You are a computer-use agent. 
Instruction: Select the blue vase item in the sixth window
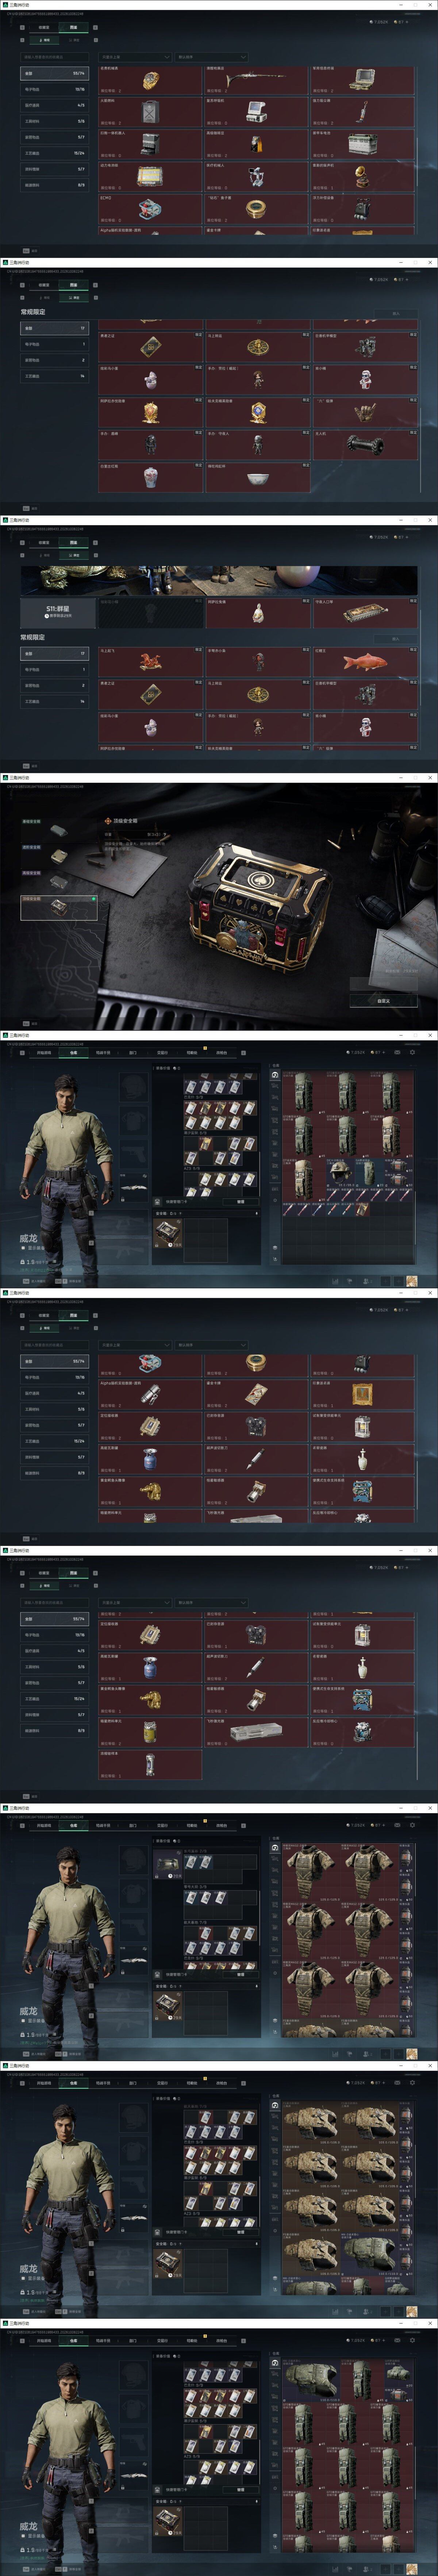coord(150,1459)
